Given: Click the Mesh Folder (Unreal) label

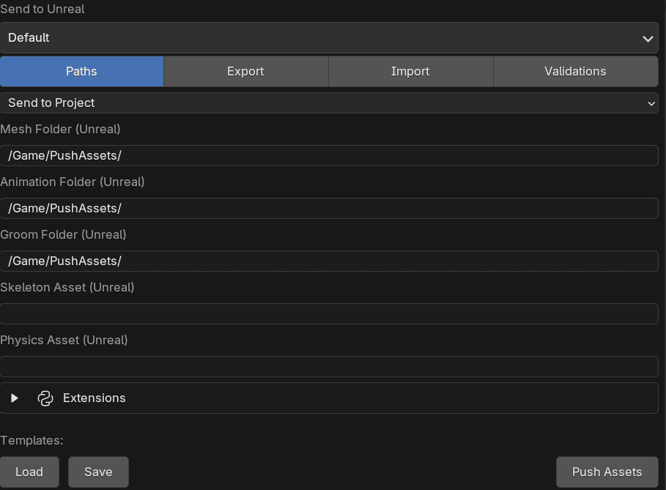Looking at the screenshot, I should (x=60, y=130).
